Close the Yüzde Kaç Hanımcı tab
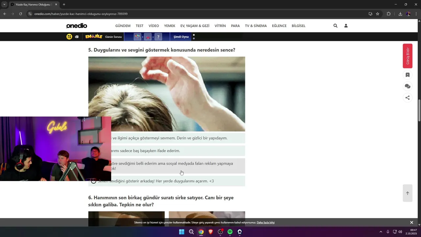The image size is (421, 237). pos(56,5)
